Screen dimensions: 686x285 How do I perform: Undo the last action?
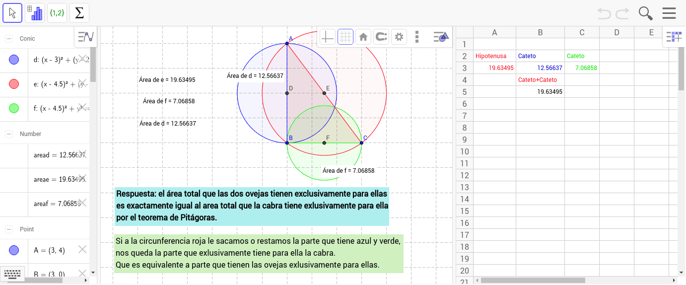(604, 13)
